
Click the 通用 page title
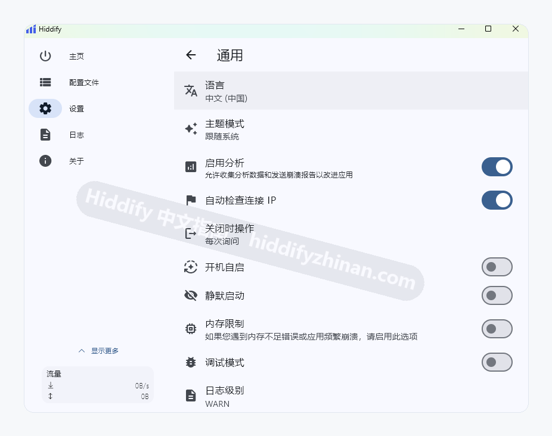(230, 55)
